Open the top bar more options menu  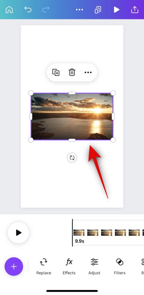click(x=79, y=10)
